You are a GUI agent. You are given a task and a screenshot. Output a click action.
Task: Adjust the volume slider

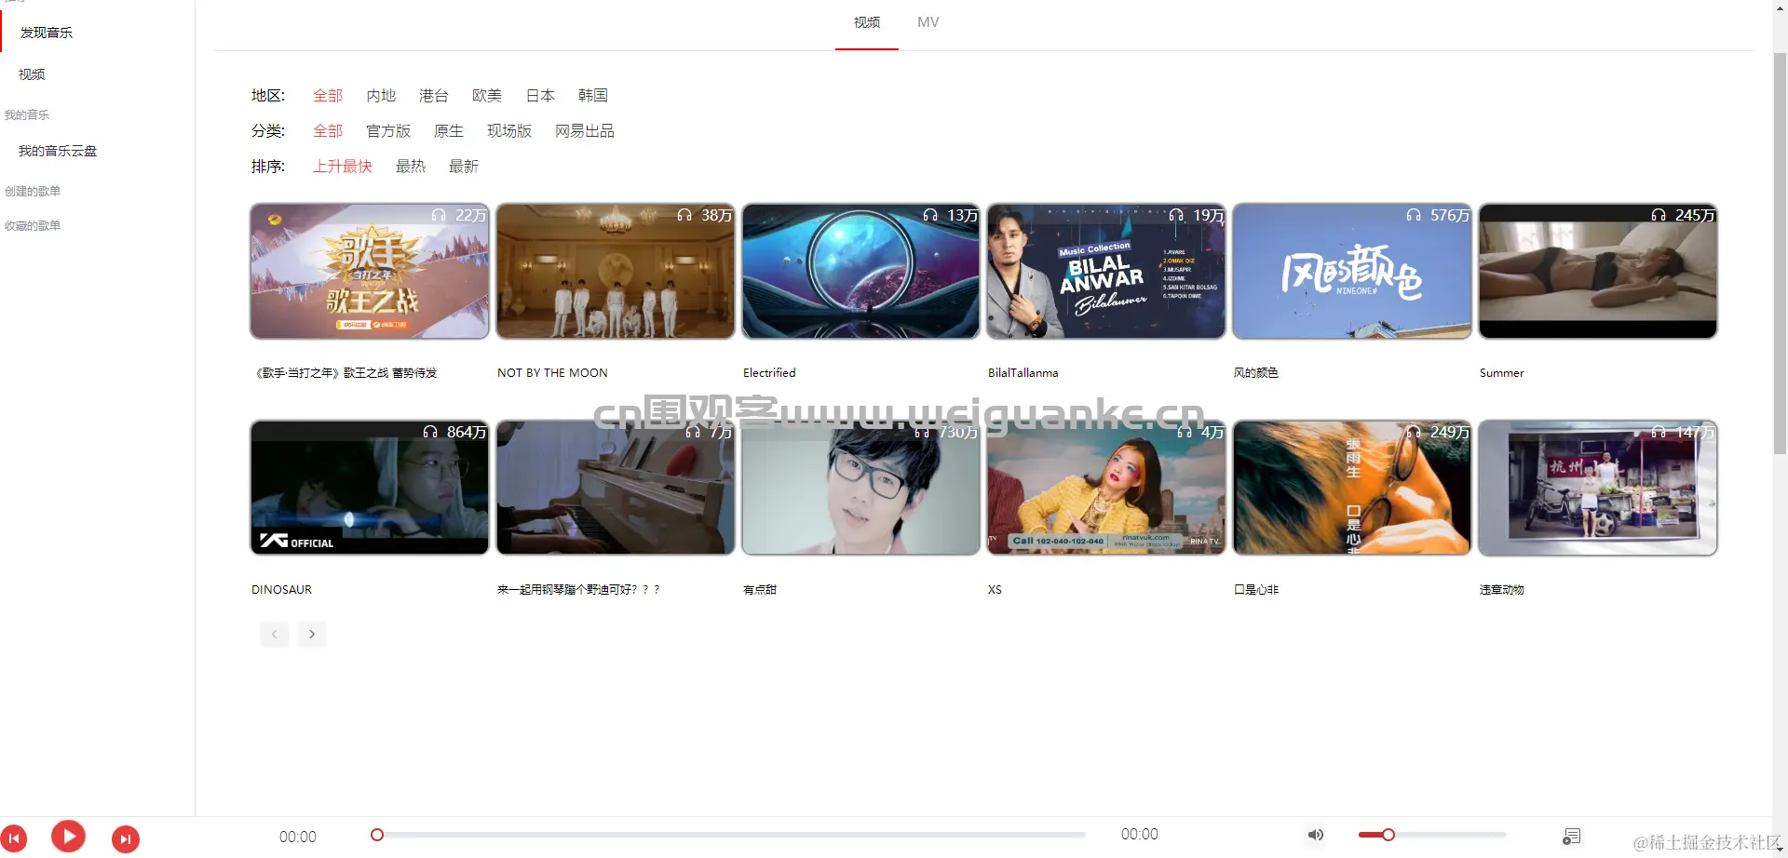click(x=1431, y=835)
